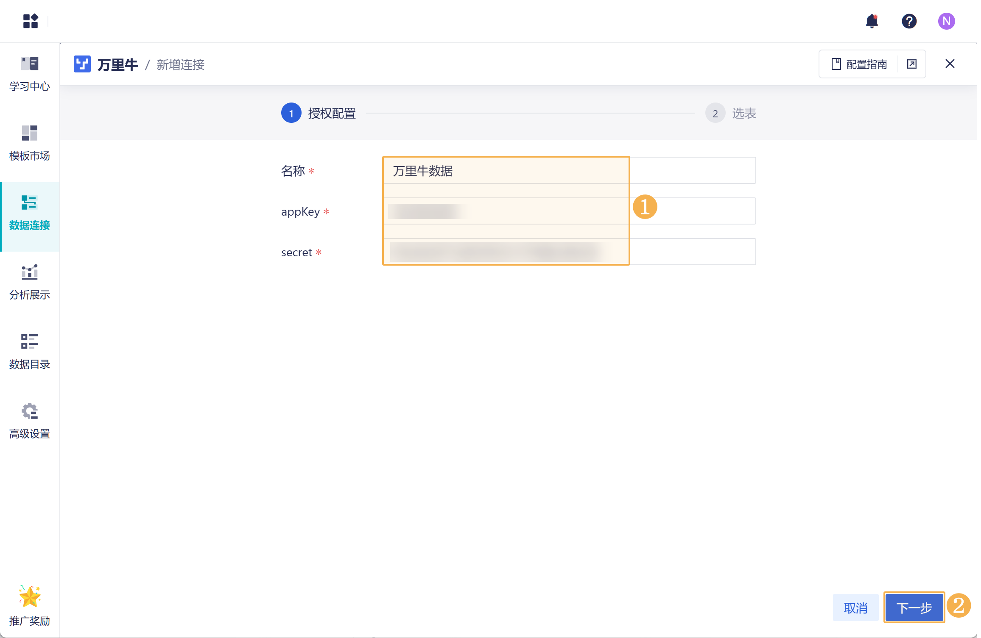Click the secret input field
This screenshot has width=981, height=638.
(568, 252)
